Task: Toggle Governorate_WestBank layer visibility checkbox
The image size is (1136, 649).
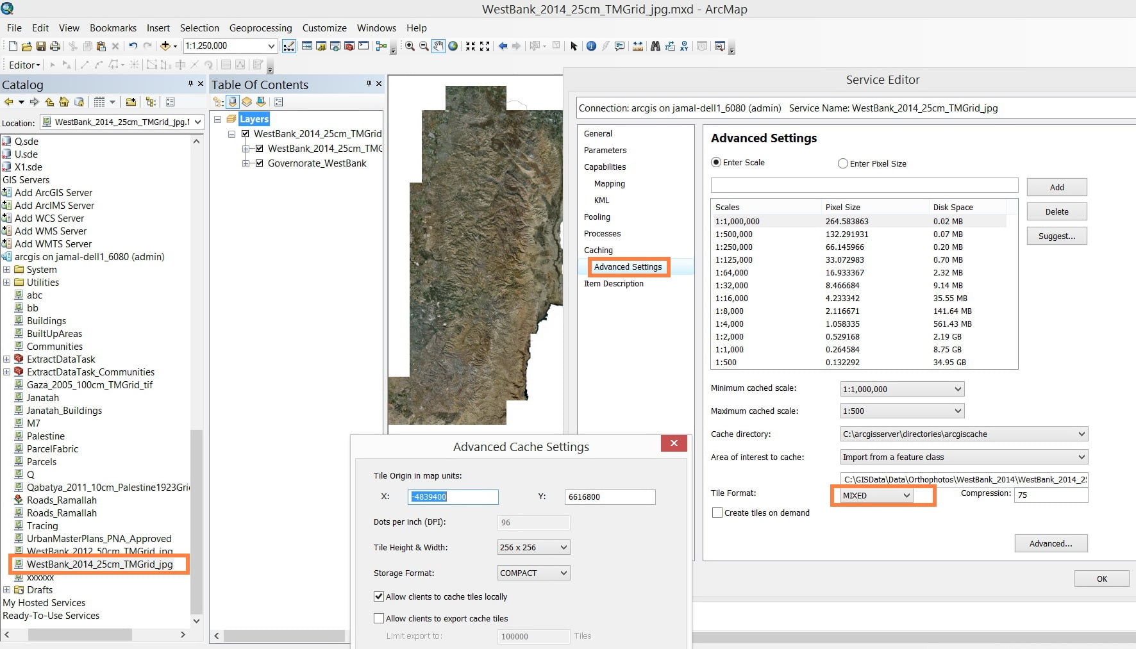Action: point(260,163)
